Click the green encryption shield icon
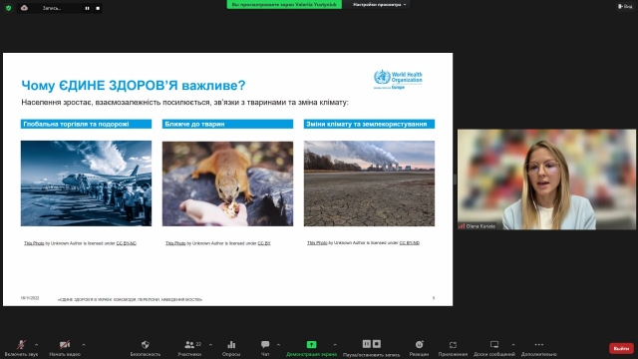The height and width of the screenshot is (359, 638). click(x=8, y=8)
